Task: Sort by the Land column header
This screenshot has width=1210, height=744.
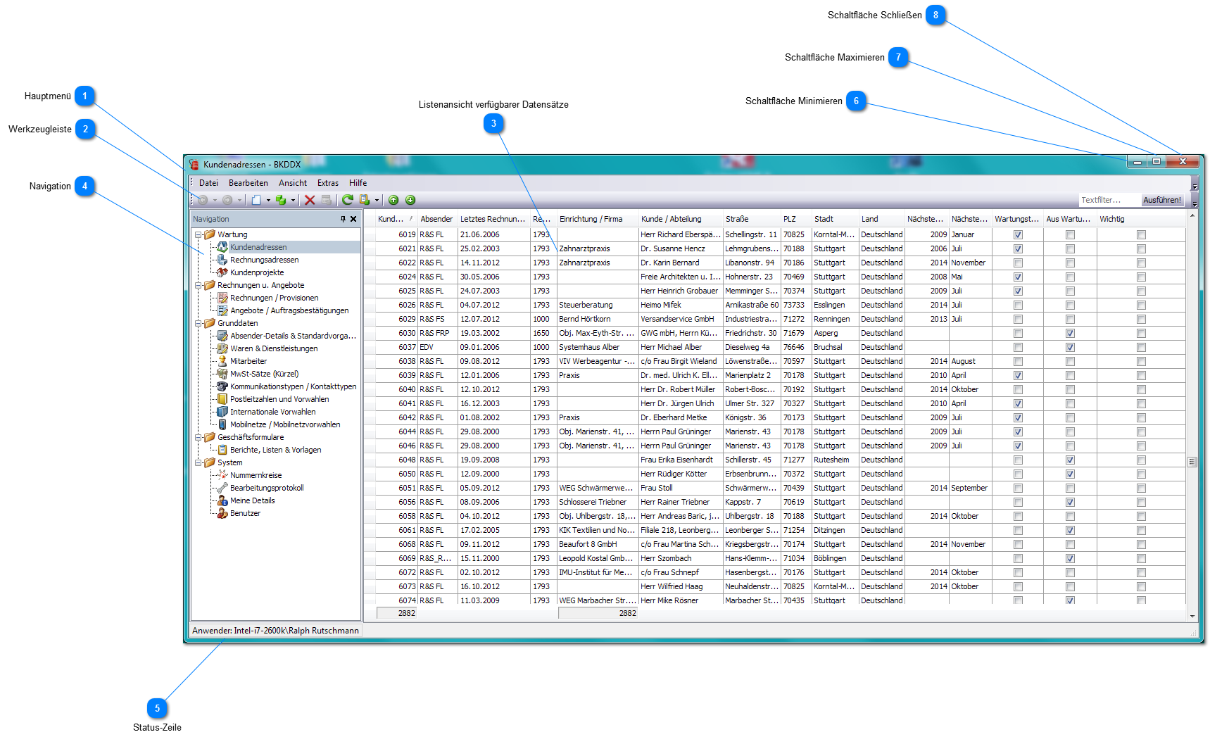Action: [881, 219]
